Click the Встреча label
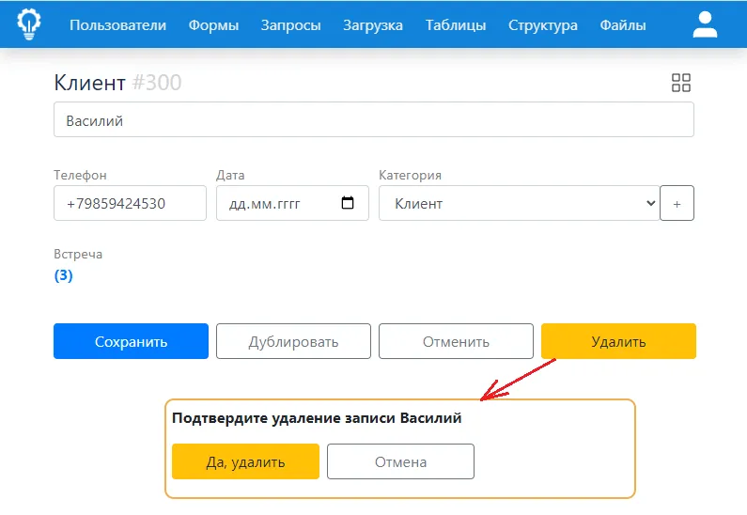Screen dimensions: 747x515 point(78,254)
